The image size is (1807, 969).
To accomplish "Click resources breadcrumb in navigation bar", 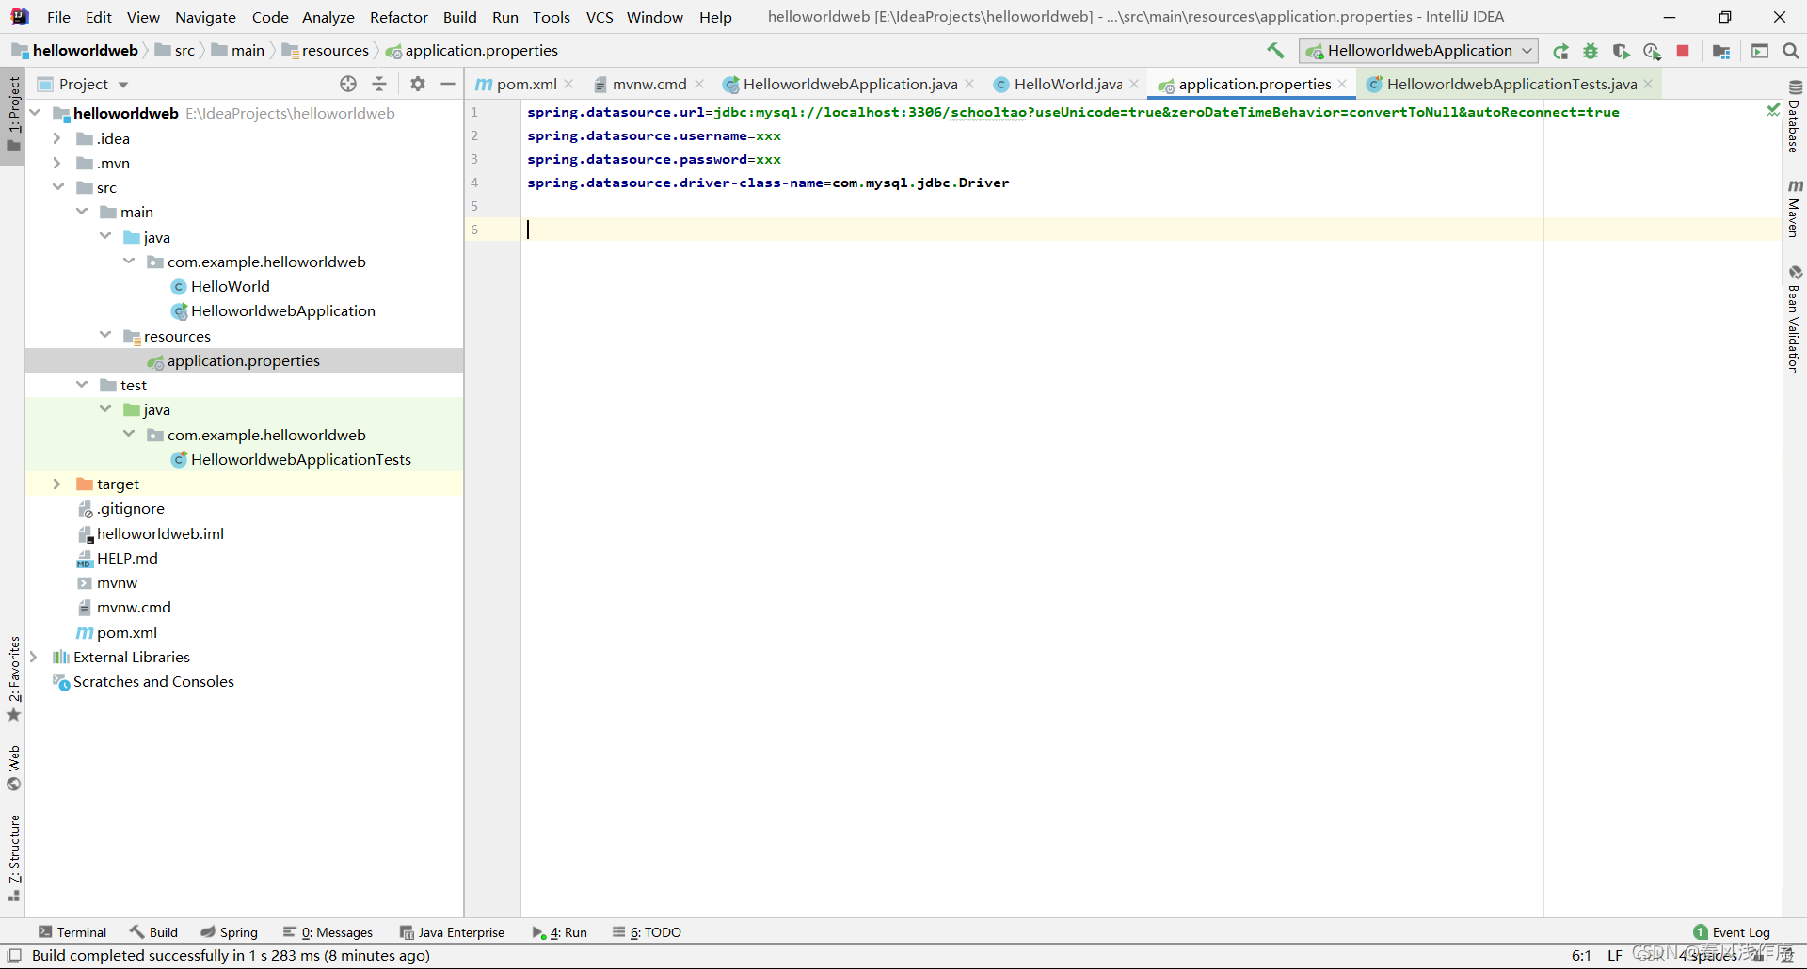I will [x=326, y=51].
